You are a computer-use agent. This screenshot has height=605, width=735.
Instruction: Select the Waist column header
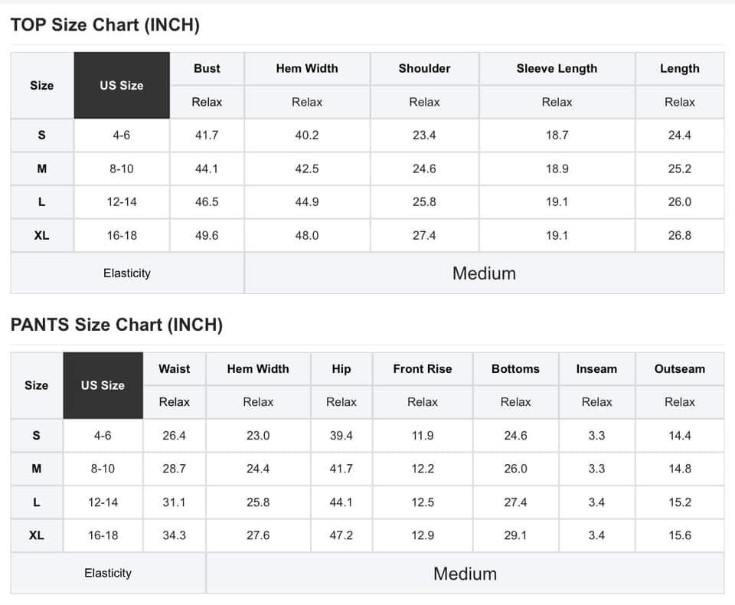click(174, 369)
